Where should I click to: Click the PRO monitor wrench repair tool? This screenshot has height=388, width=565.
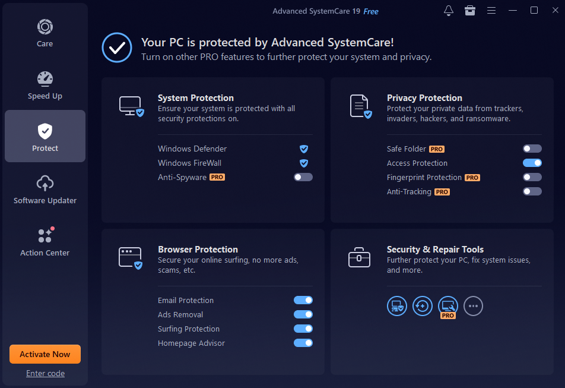click(448, 306)
